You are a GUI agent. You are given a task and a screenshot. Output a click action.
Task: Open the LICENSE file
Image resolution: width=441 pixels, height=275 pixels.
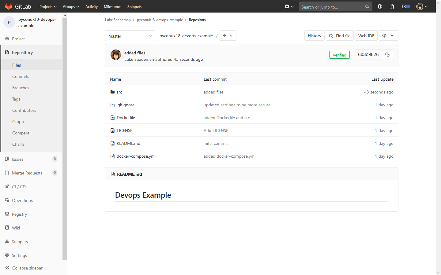[125, 130]
